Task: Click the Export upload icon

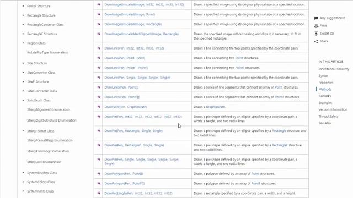Action: pos(316,34)
